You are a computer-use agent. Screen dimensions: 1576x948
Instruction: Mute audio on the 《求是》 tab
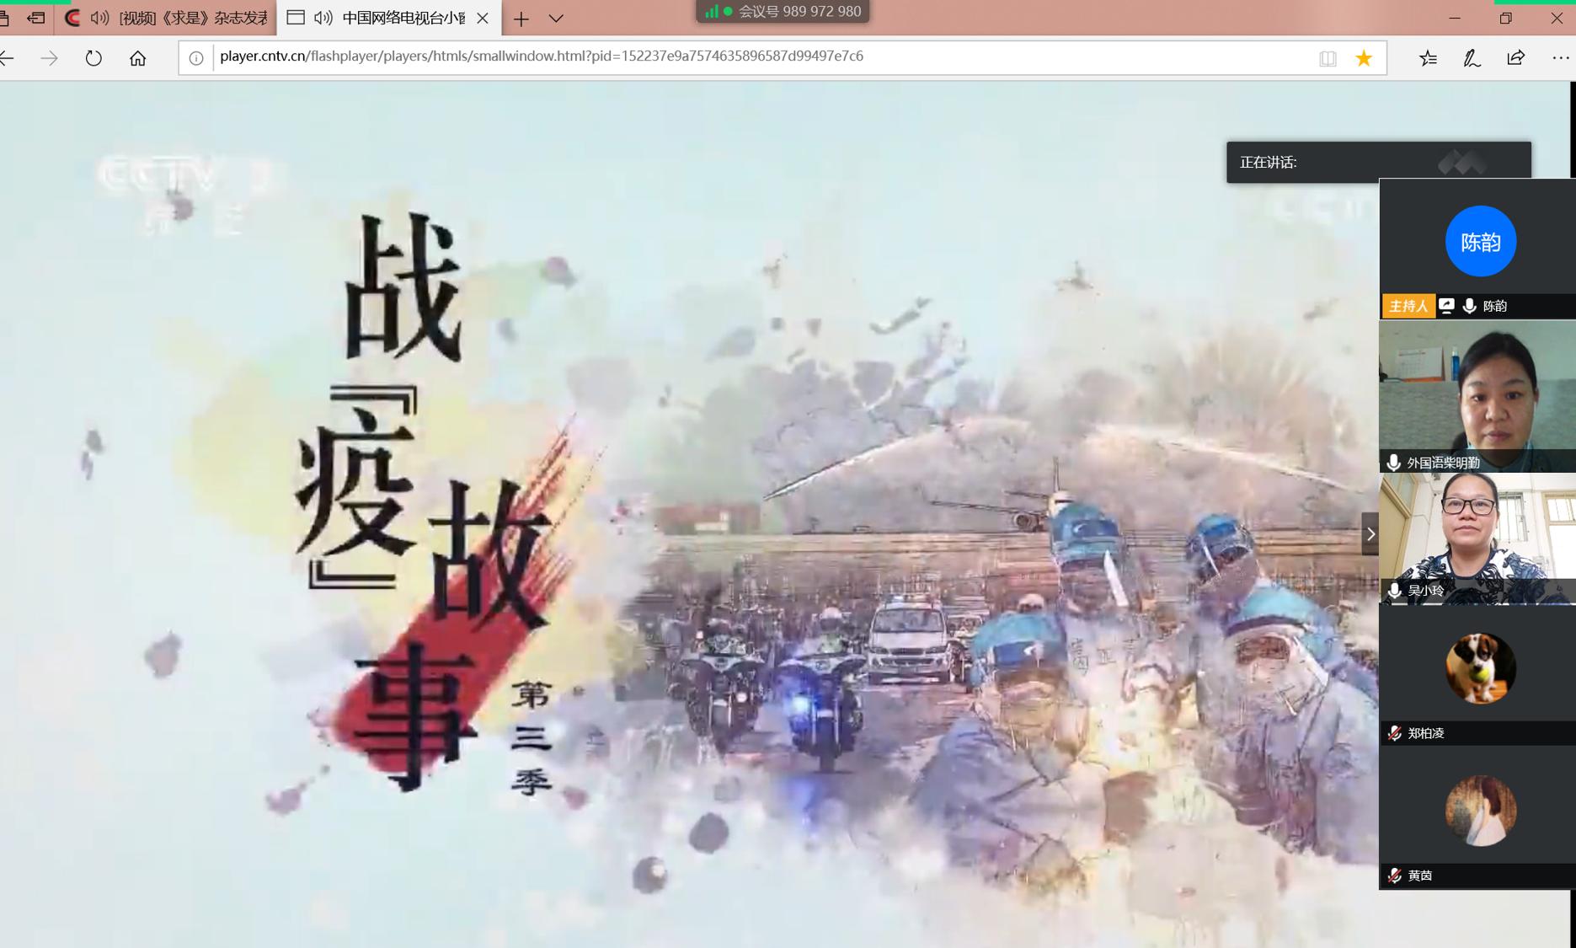tap(99, 18)
